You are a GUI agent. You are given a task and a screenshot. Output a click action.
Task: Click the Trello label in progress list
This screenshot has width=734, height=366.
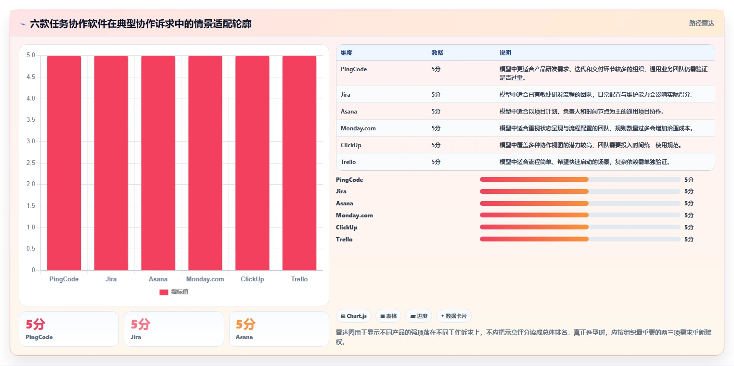click(344, 239)
